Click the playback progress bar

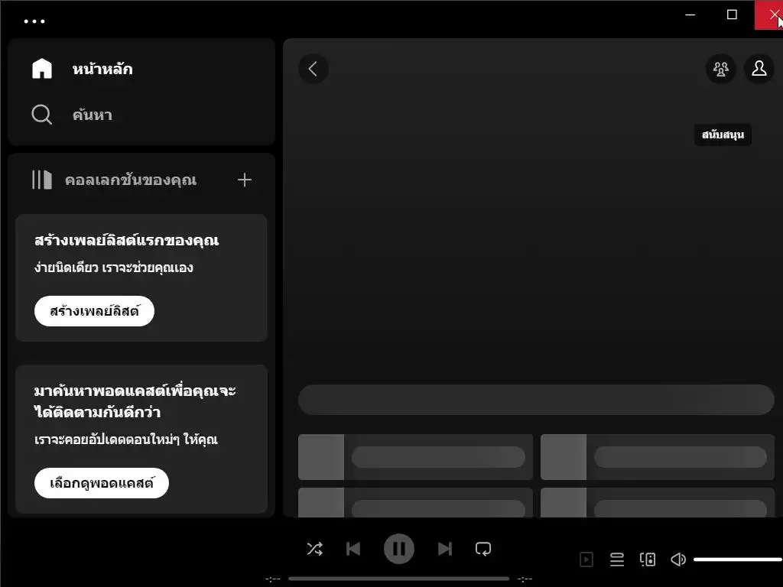[x=399, y=579]
